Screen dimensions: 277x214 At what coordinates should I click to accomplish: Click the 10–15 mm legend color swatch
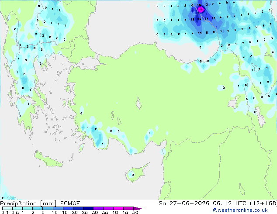pos(58,208)
